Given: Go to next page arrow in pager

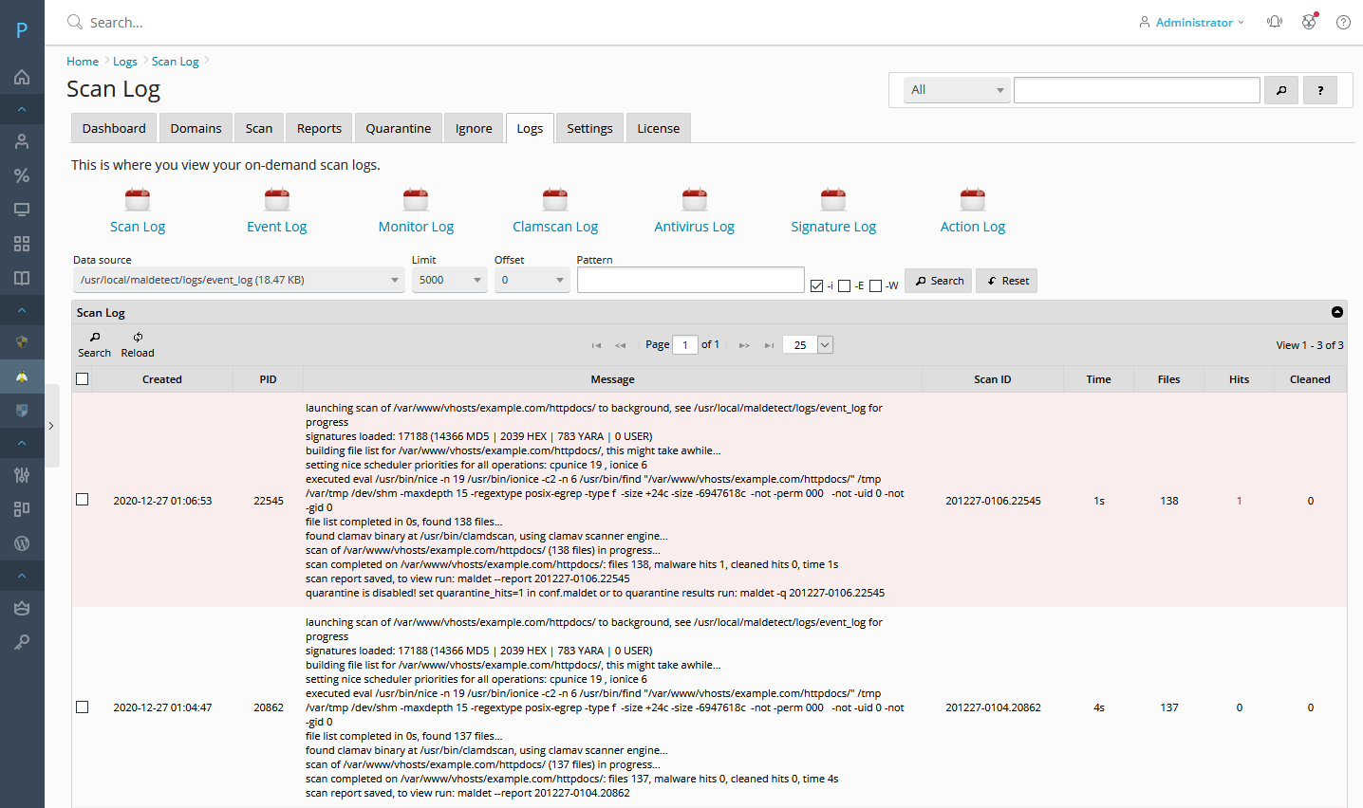Looking at the screenshot, I should pos(744,345).
